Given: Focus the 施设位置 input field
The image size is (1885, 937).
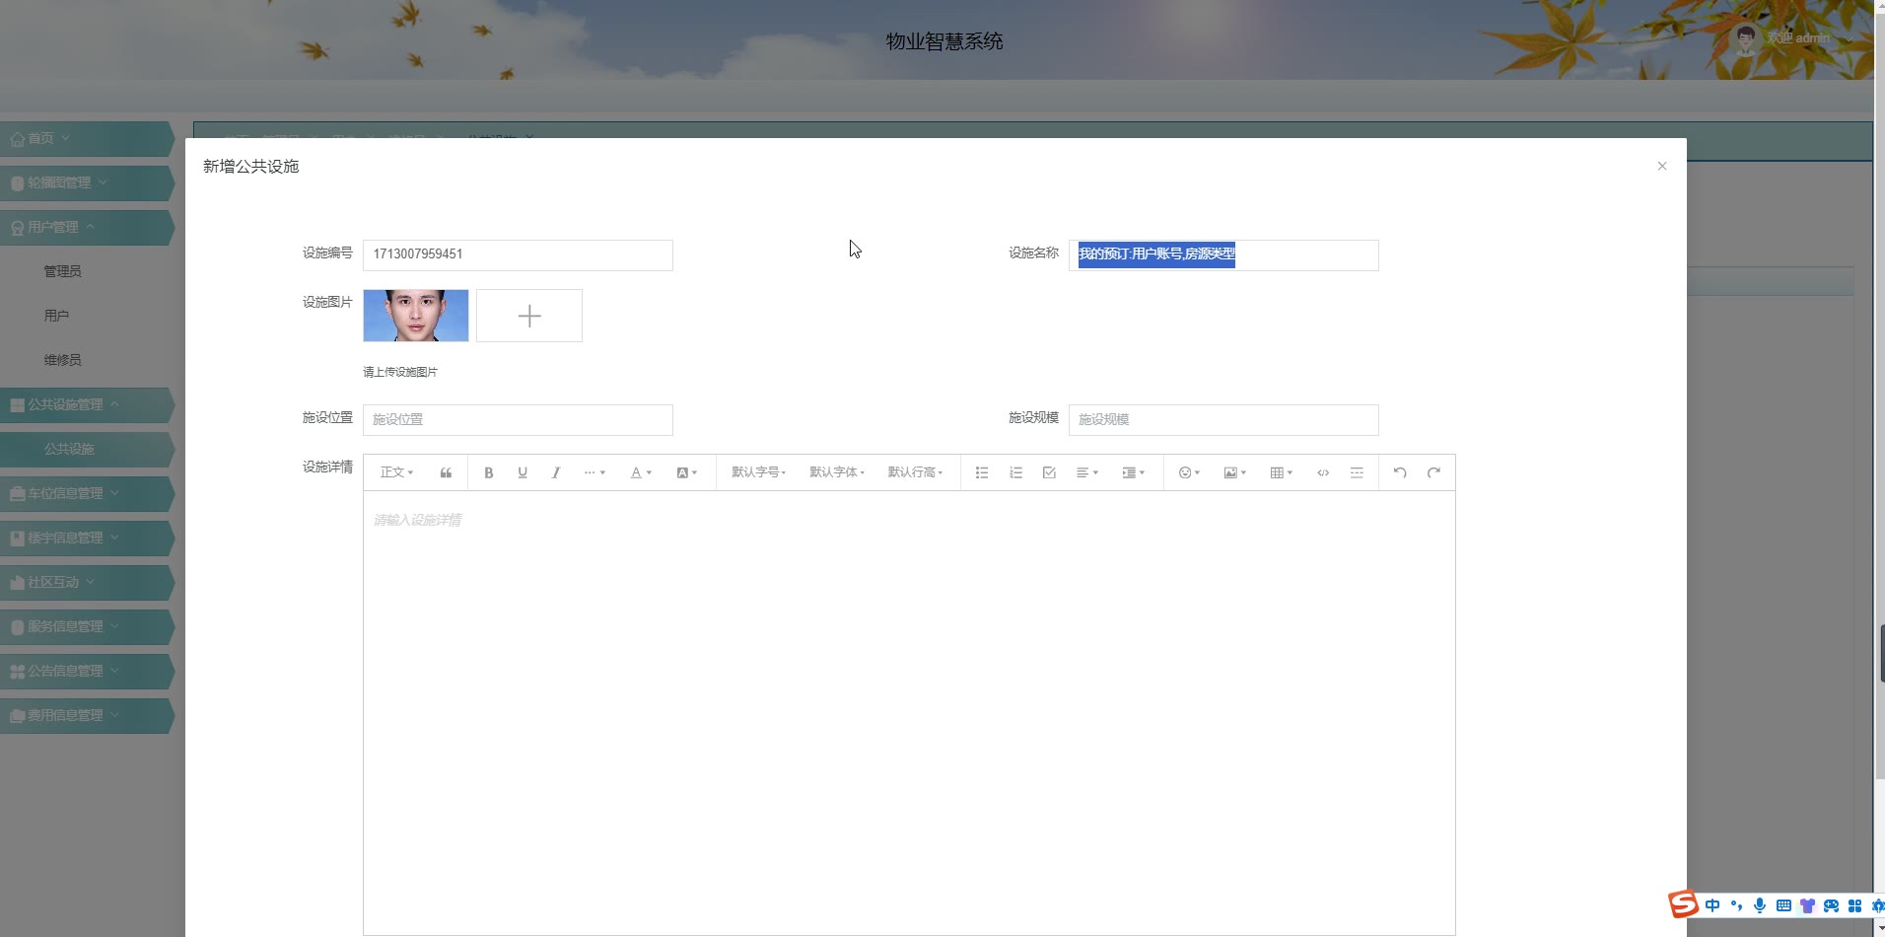Looking at the screenshot, I should tap(518, 419).
